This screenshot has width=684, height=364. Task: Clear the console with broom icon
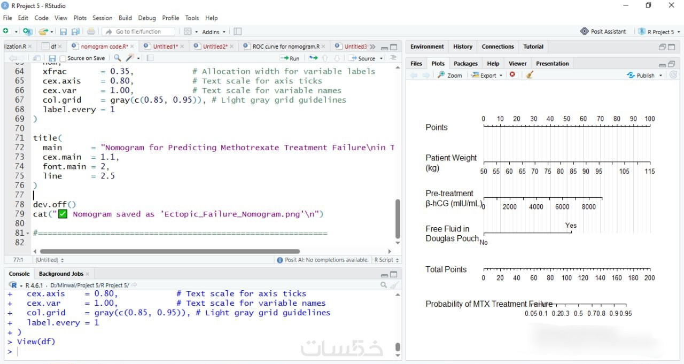tap(394, 285)
